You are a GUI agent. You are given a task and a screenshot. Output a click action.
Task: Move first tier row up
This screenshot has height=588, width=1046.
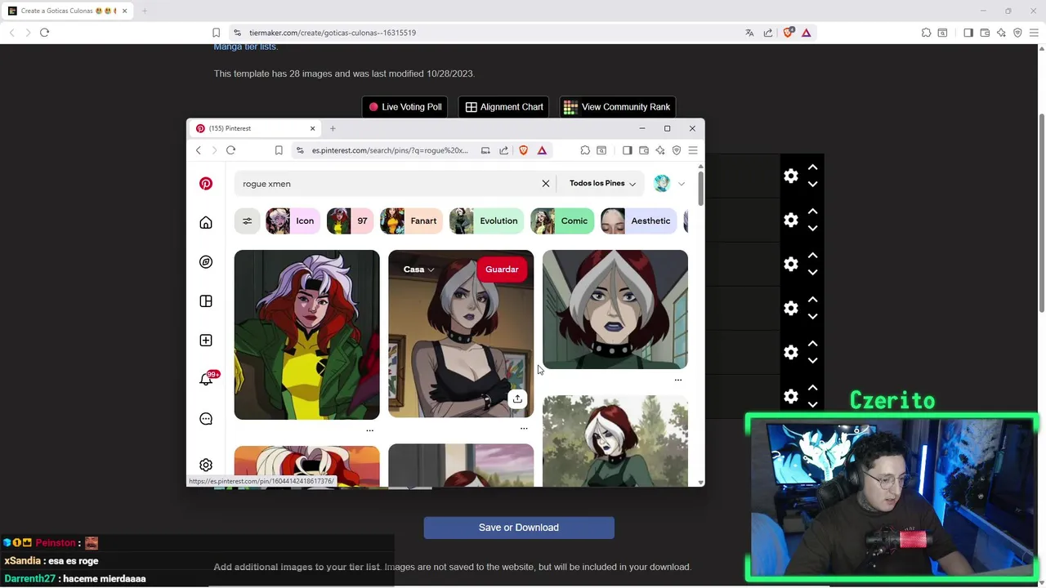[x=812, y=167]
